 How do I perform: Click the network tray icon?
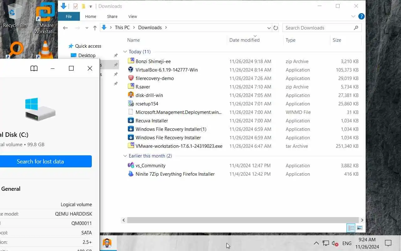pos(326,243)
